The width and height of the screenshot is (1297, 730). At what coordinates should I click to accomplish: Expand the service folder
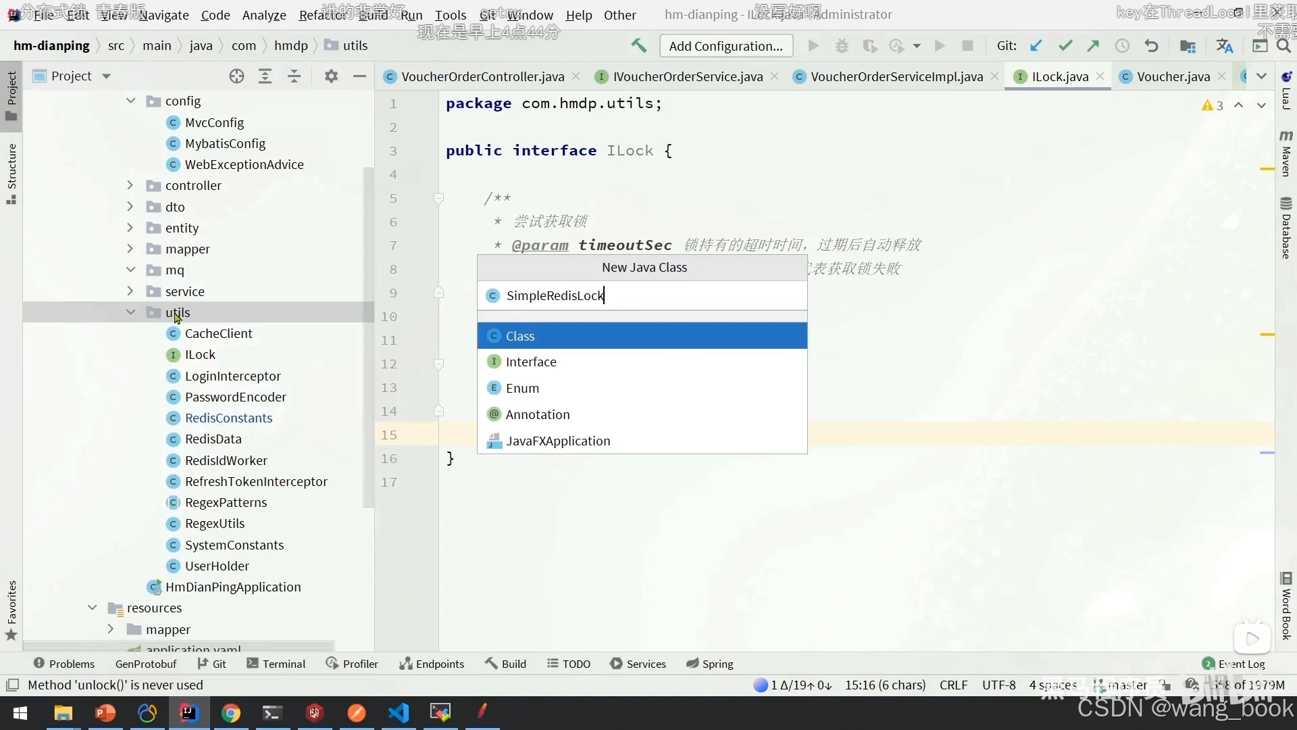point(130,291)
